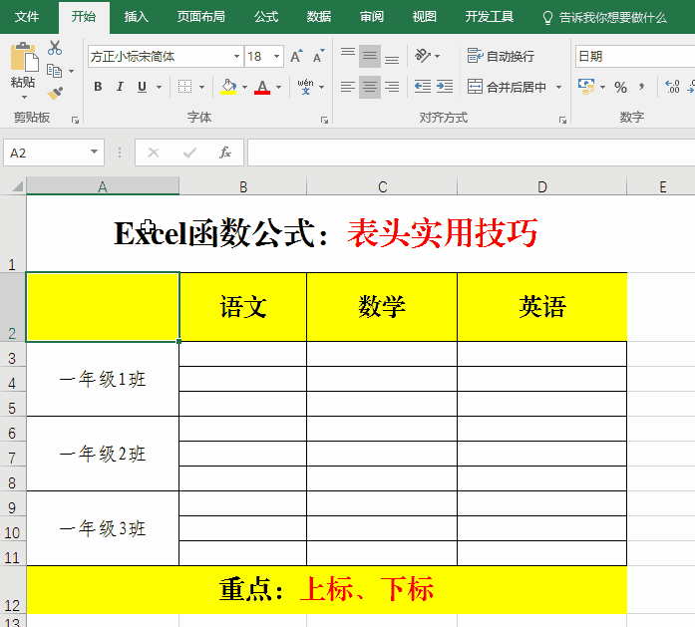Select the 英语 header cell

542,307
